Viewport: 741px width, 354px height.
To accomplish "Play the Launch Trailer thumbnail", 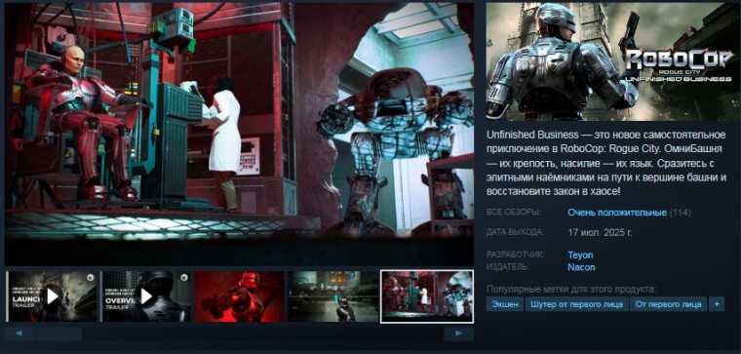I will coord(51,296).
